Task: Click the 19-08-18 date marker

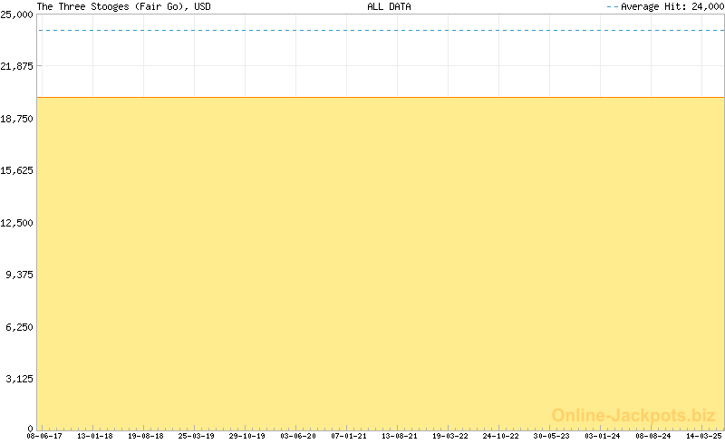Action: pyautogui.click(x=146, y=436)
